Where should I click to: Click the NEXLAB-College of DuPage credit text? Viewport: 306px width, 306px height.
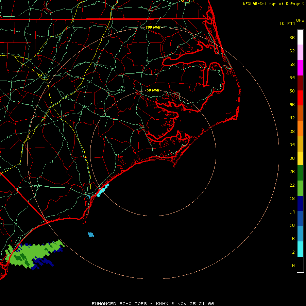pyautogui.click(x=272, y=4)
